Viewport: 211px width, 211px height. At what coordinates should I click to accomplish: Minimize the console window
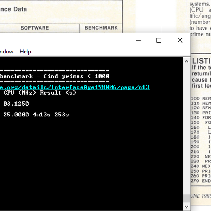click(x=138, y=40)
